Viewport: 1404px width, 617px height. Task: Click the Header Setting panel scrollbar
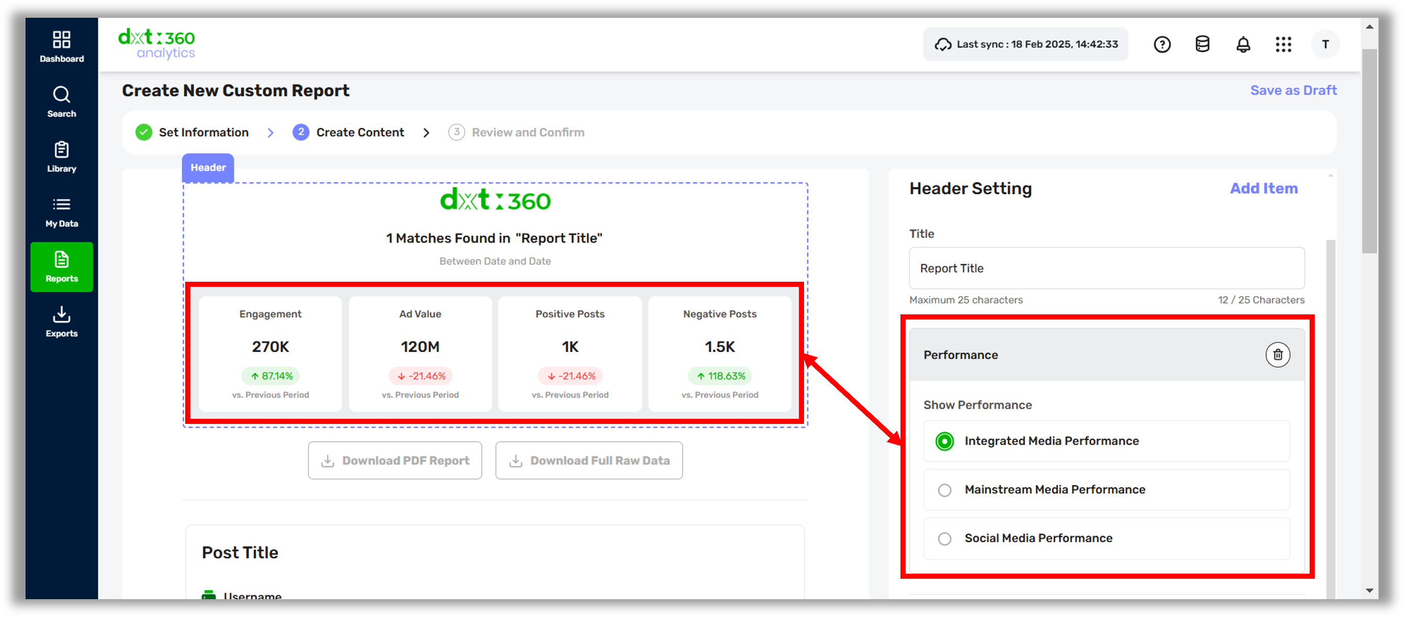coord(1331,419)
